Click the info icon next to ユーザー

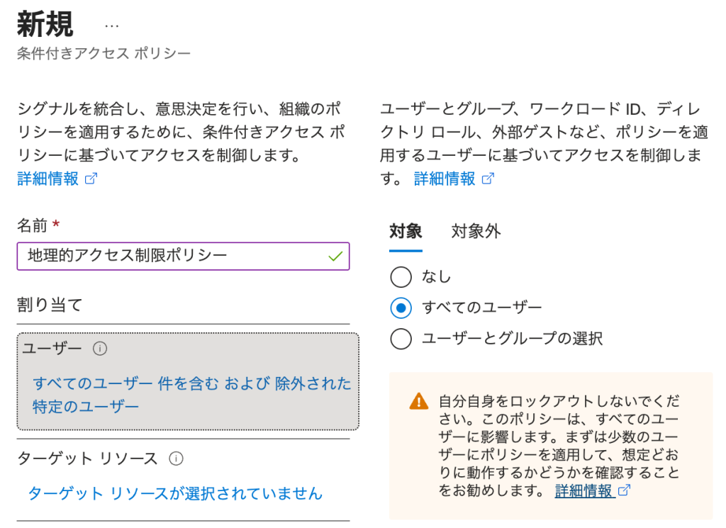(100, 348)
